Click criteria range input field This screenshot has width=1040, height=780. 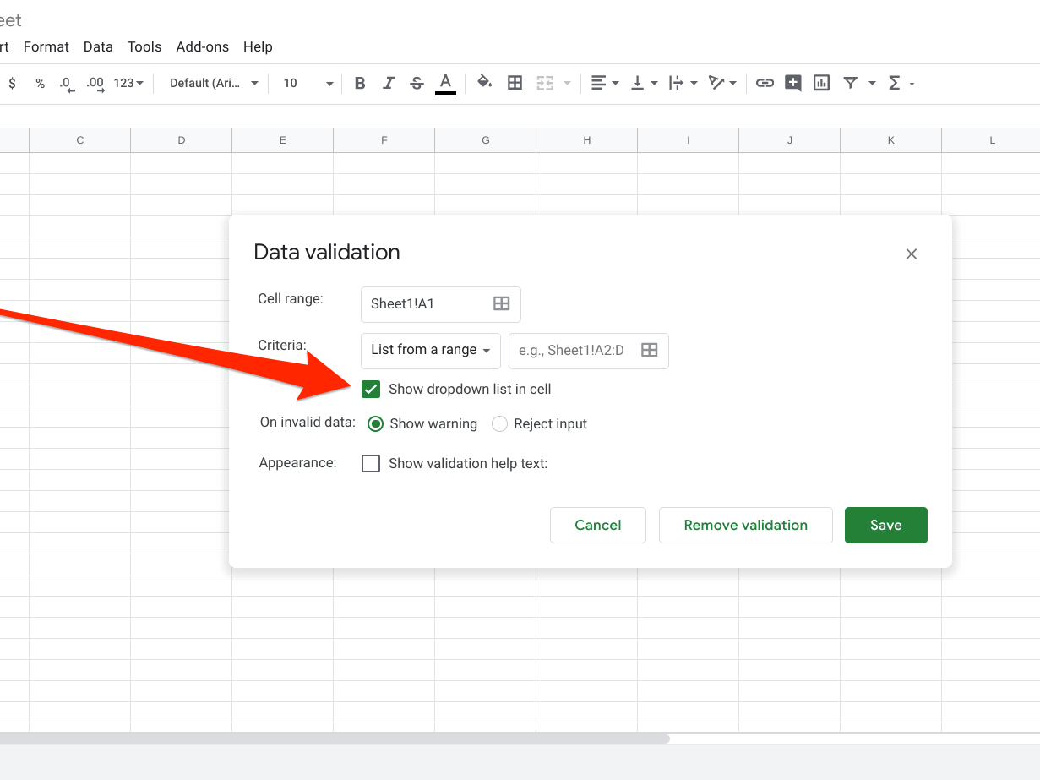[589, 351]
